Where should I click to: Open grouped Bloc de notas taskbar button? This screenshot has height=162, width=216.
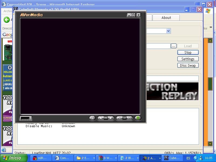pyautogui.click(x=129, y=158)
